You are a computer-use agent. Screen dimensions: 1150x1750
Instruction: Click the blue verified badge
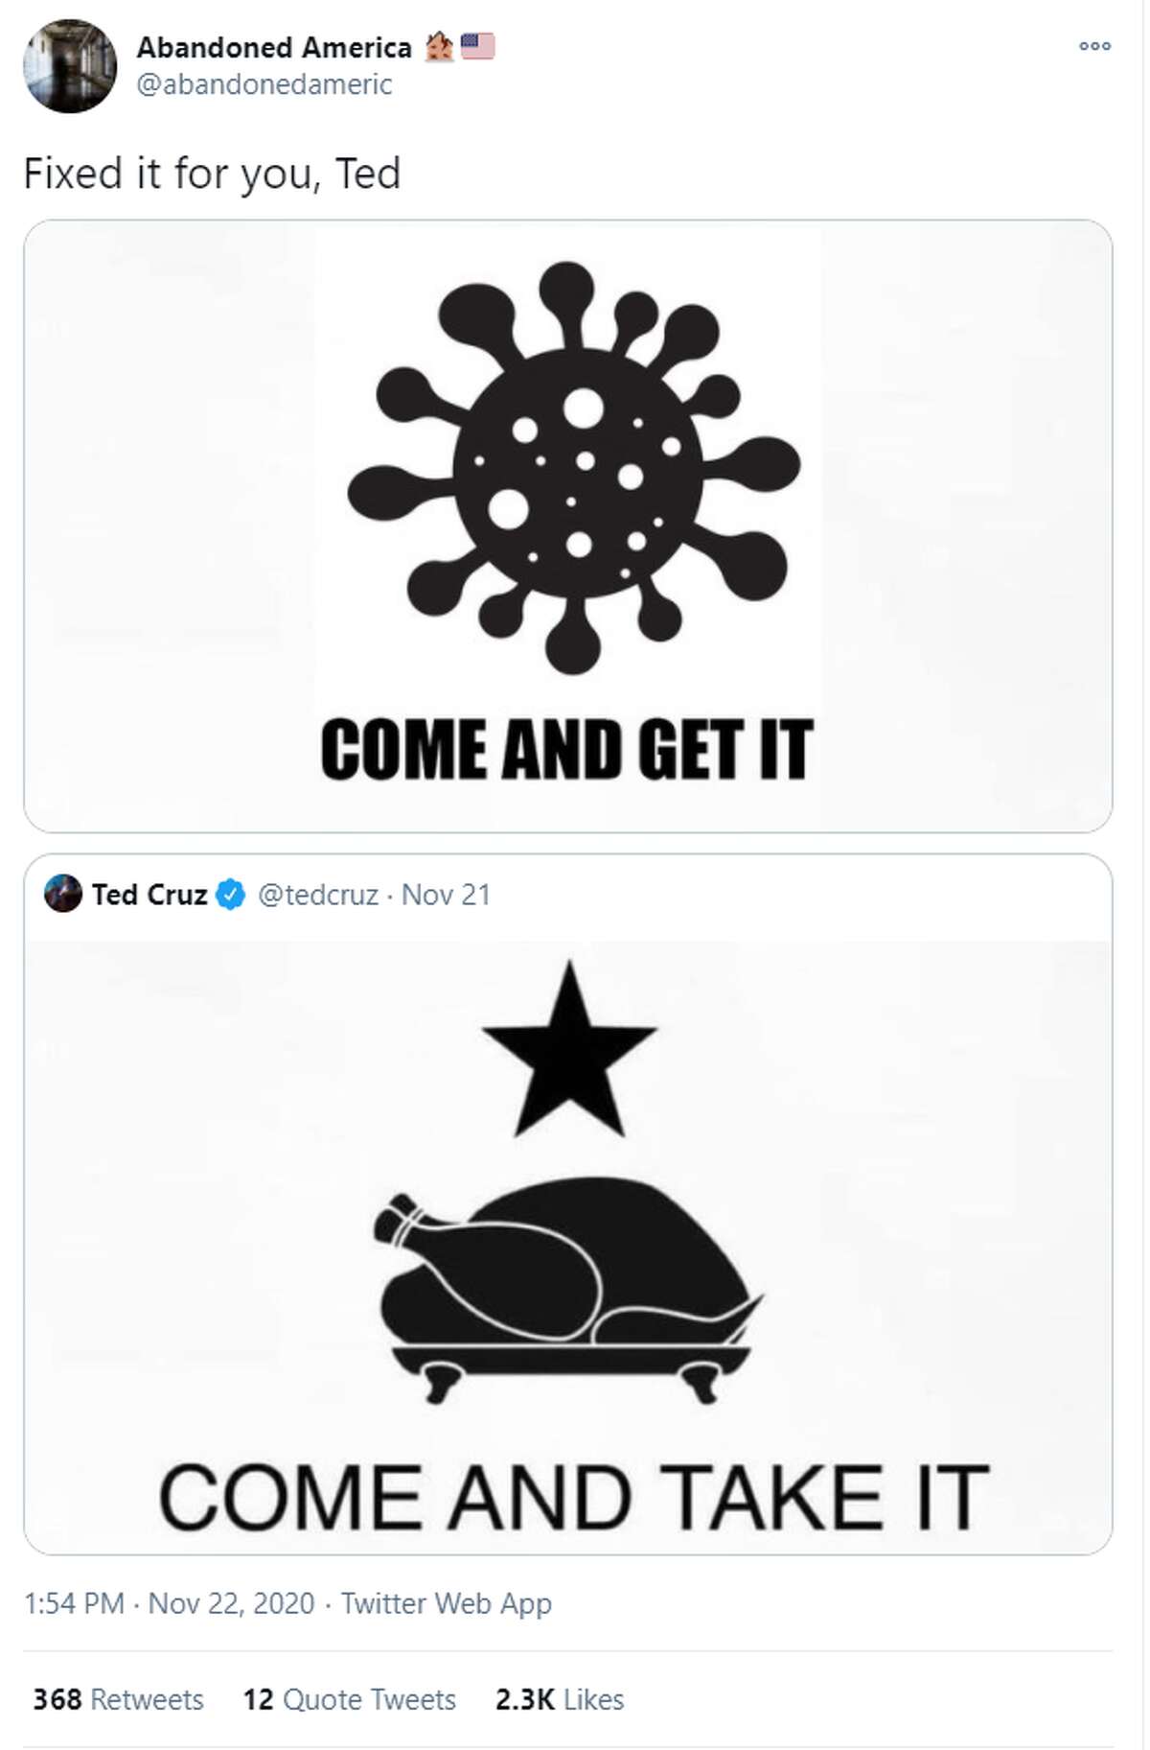pos(231,895)
